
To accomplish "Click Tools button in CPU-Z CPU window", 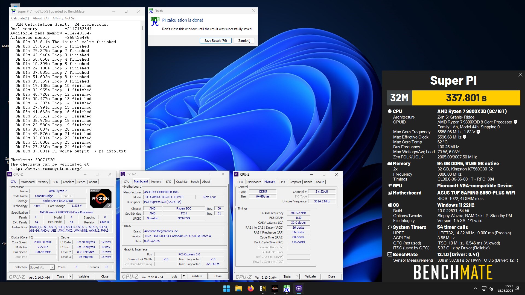I will tap(60, 276).
